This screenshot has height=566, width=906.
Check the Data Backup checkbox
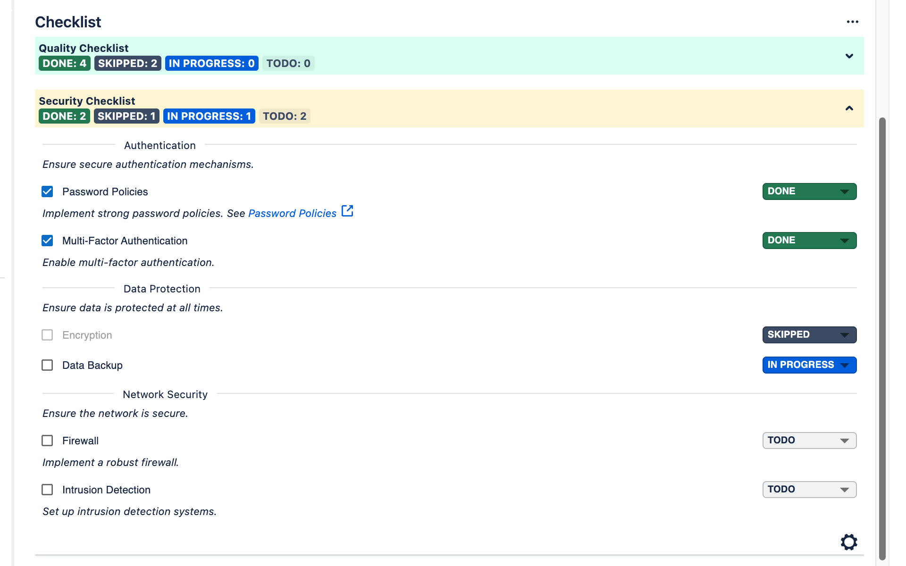(x=47, y=365)
